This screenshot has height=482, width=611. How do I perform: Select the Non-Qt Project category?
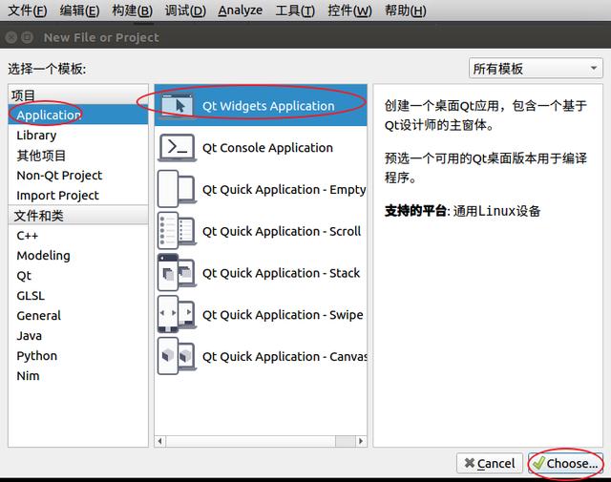(x=78, y=176)
